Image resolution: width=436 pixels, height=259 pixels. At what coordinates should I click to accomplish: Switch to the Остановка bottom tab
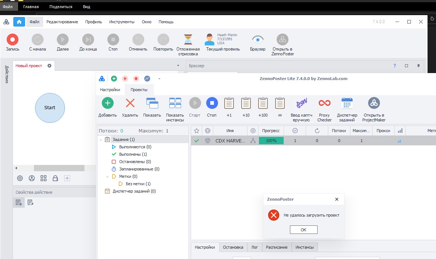click(x=233, y=247)
